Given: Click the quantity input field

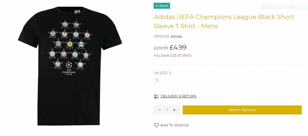Looking at the screenshot, I should (x=167, y=110).
